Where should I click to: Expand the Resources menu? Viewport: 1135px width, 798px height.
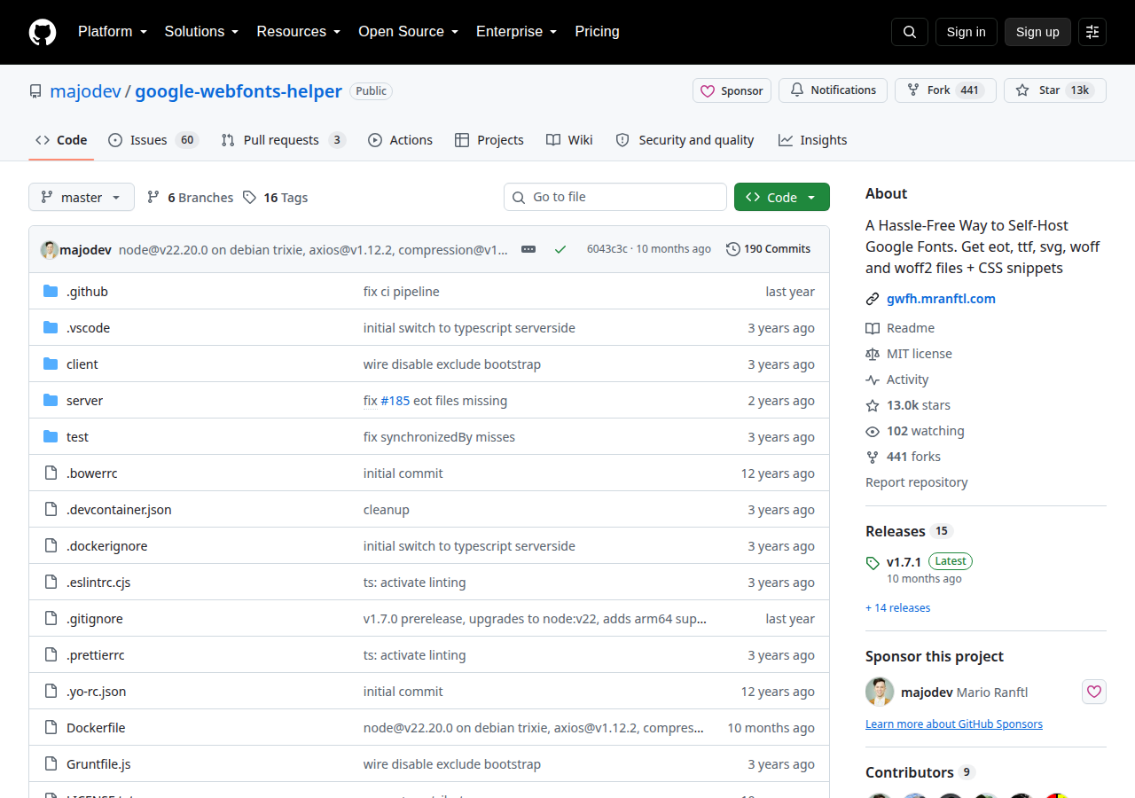(299, 32)
